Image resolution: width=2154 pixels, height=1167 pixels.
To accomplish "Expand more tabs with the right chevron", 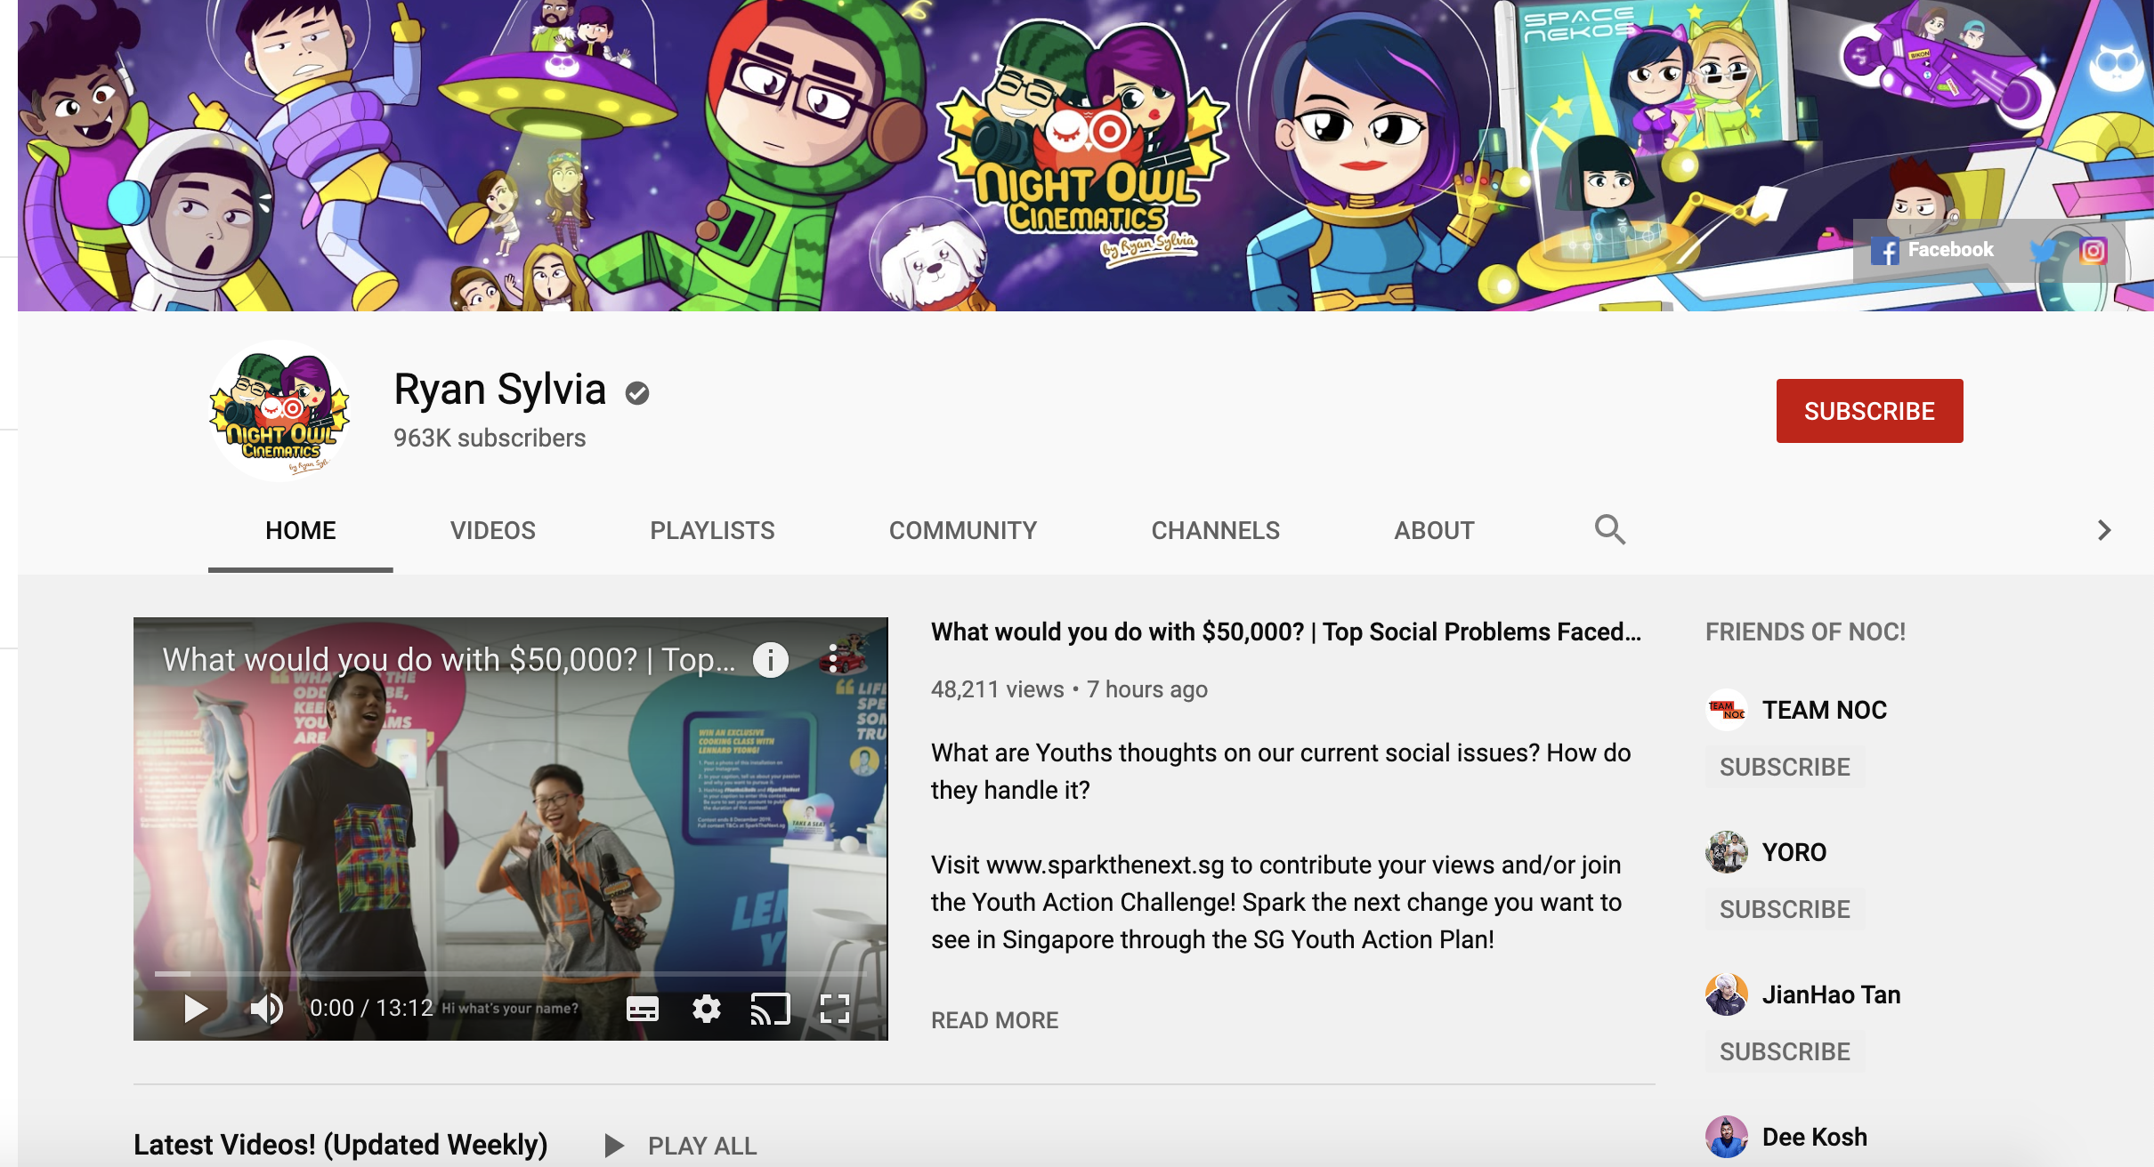I will tap(2104, 530).
